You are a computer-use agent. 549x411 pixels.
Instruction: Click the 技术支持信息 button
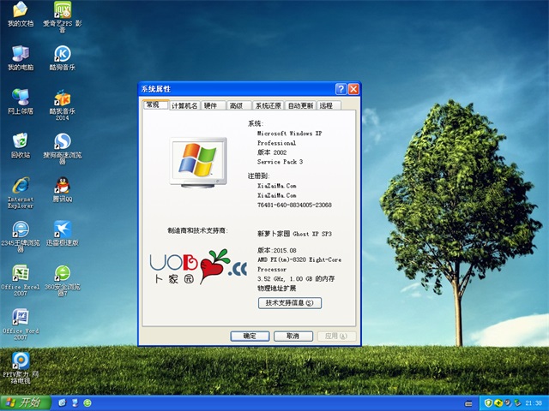click(289, 302)
